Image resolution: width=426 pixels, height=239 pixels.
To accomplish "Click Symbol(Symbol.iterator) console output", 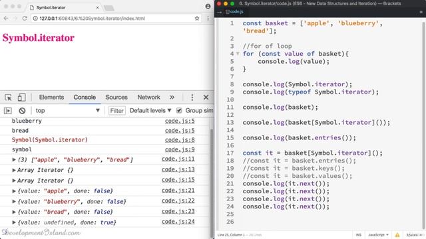I will (x=50, y=140).
